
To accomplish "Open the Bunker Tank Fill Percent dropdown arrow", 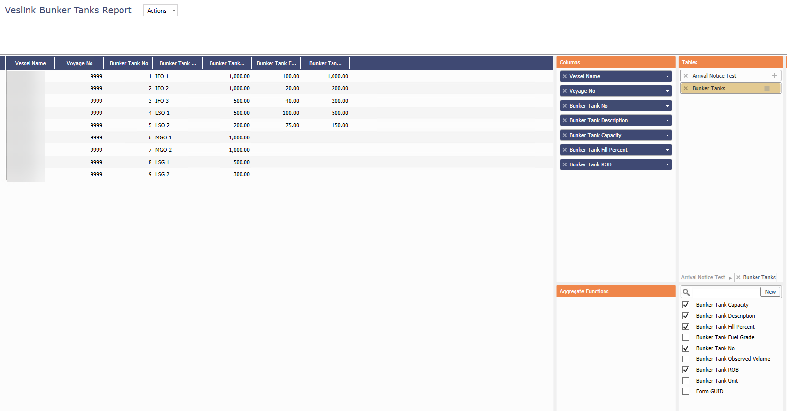I will [667, 150].
